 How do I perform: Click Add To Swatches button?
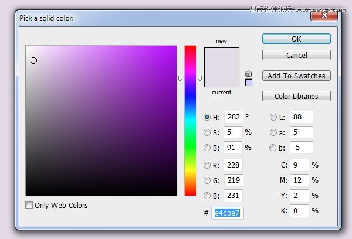pos(296,76)
